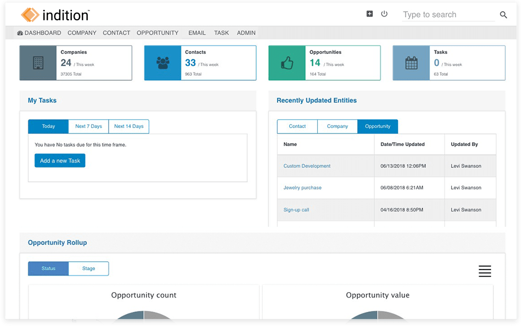Click Levi Swanson in Custom Development row

click(466, 166)
